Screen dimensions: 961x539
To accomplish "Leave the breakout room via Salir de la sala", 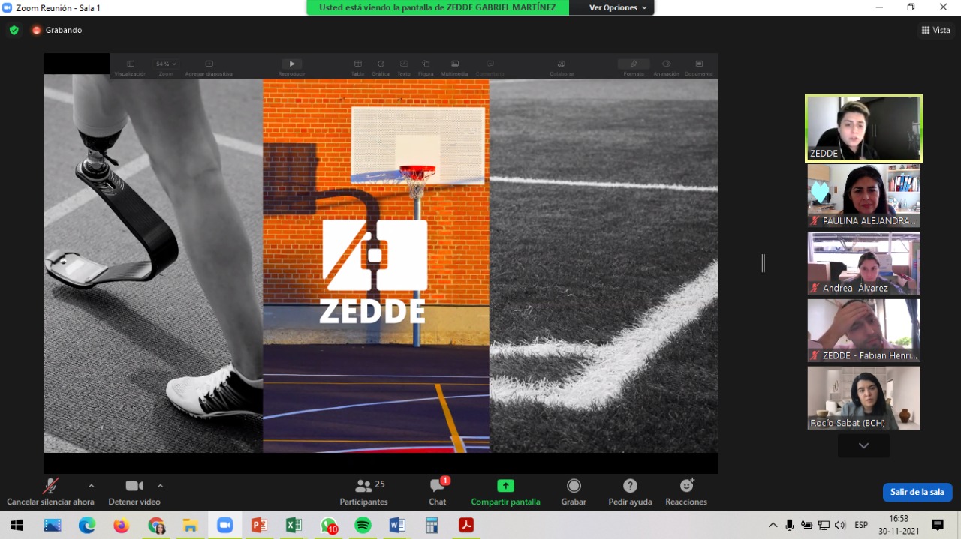I will click(917, 492).
